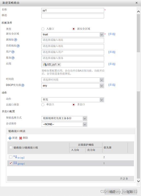This screenshot has width=141, height=196.
Task: Click help icon next to 目的地址
Action: coord(18,46)
